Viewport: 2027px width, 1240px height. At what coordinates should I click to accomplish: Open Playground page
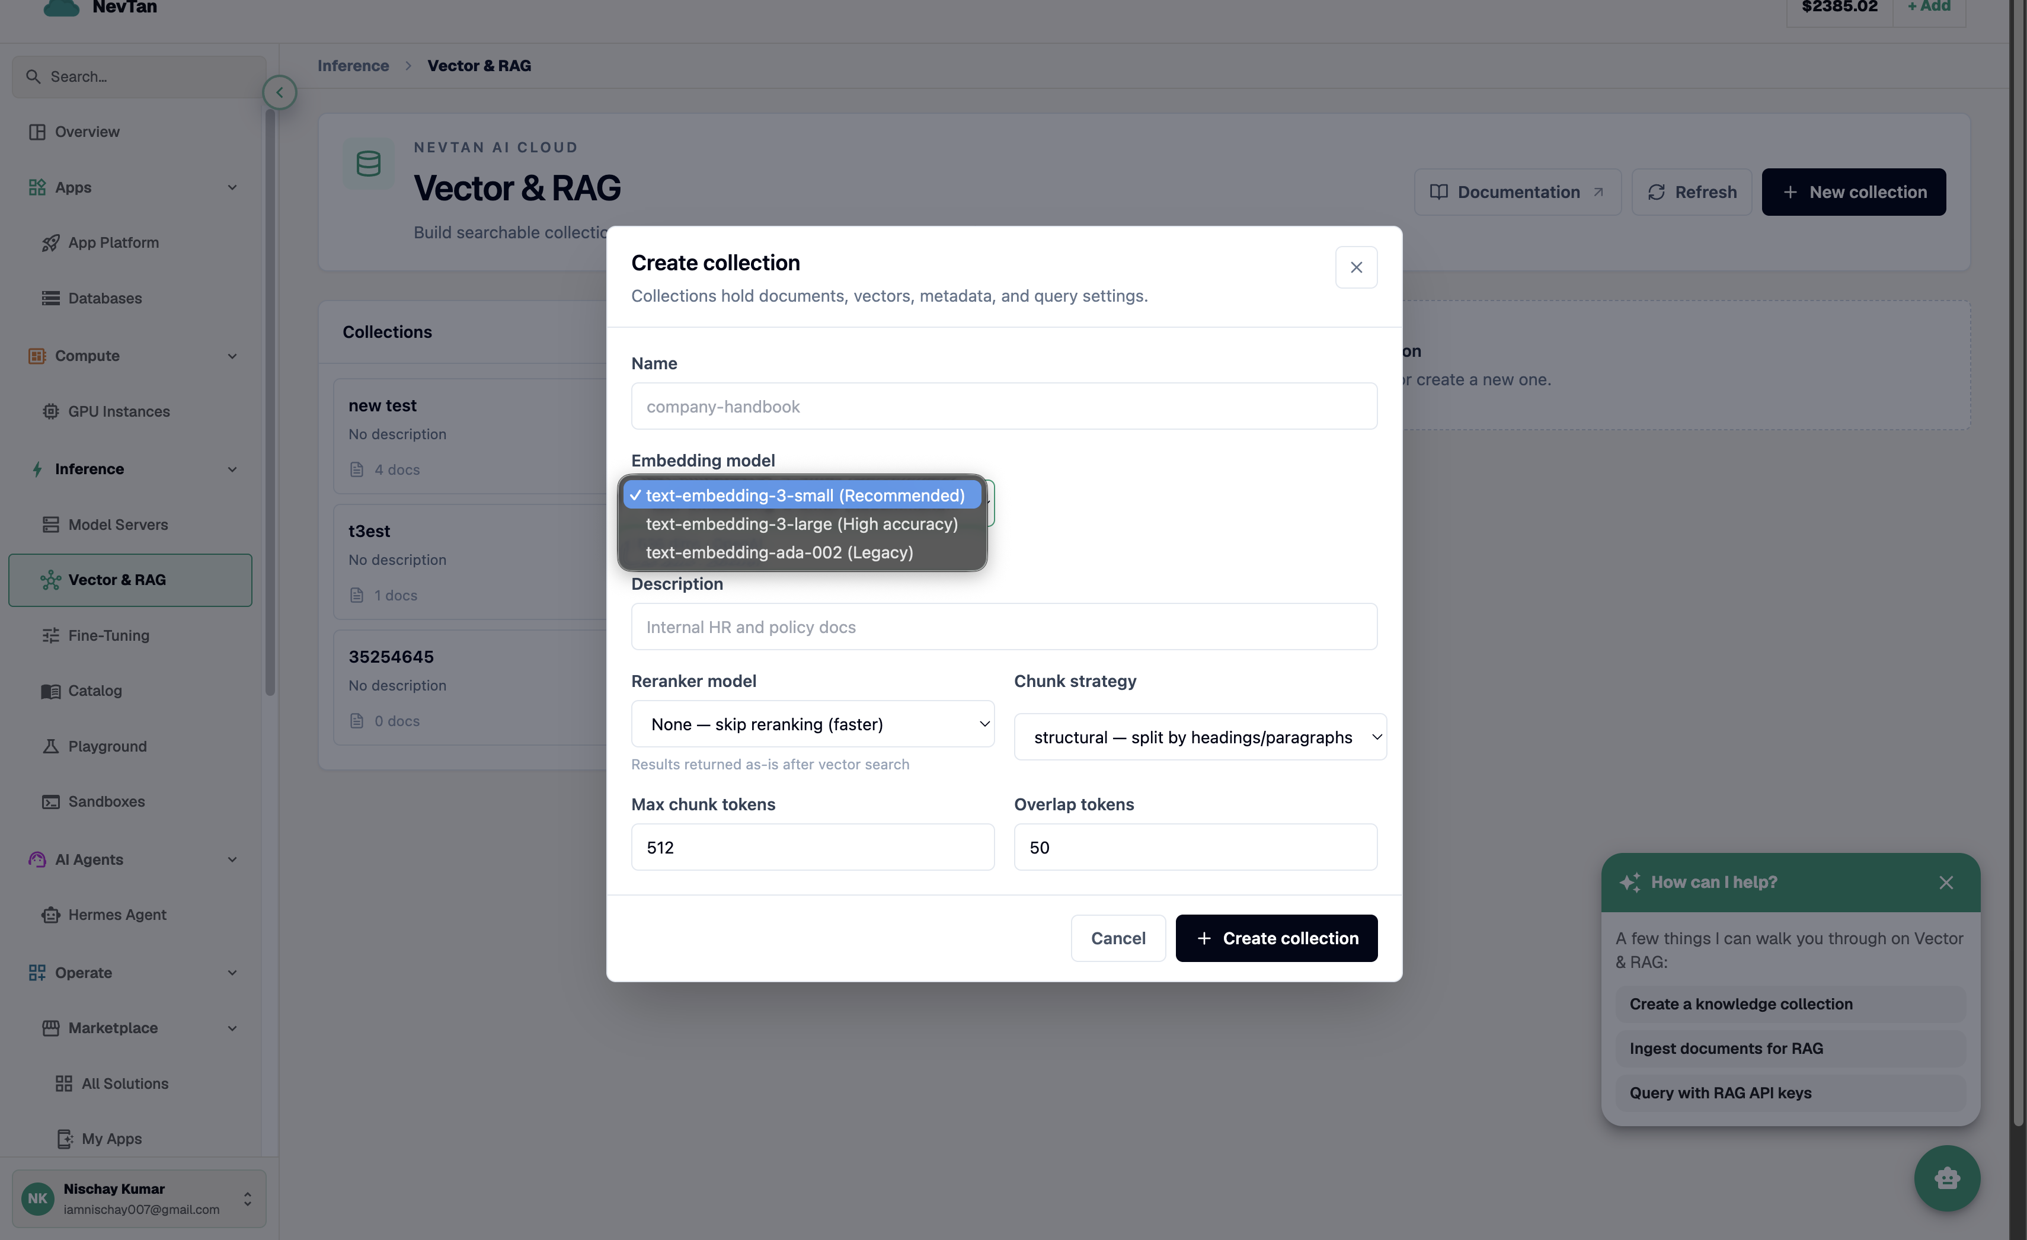pos(107,746)
